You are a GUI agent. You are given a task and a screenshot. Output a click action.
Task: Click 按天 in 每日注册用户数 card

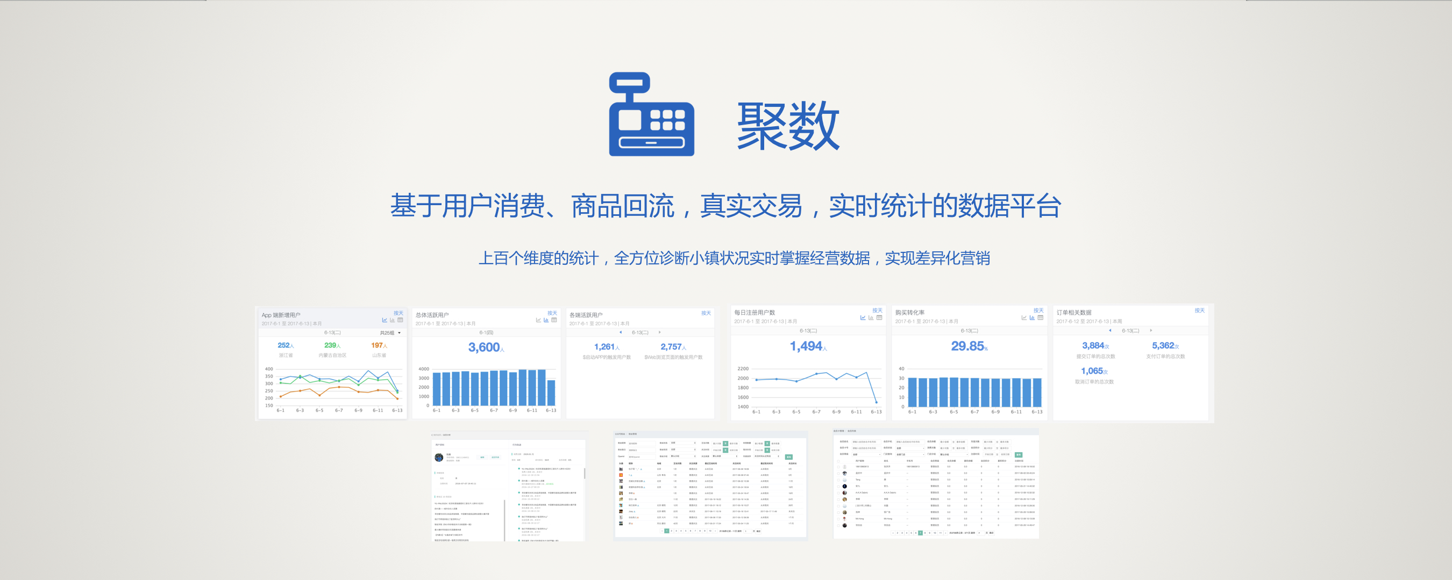click(x=878, y=310)
